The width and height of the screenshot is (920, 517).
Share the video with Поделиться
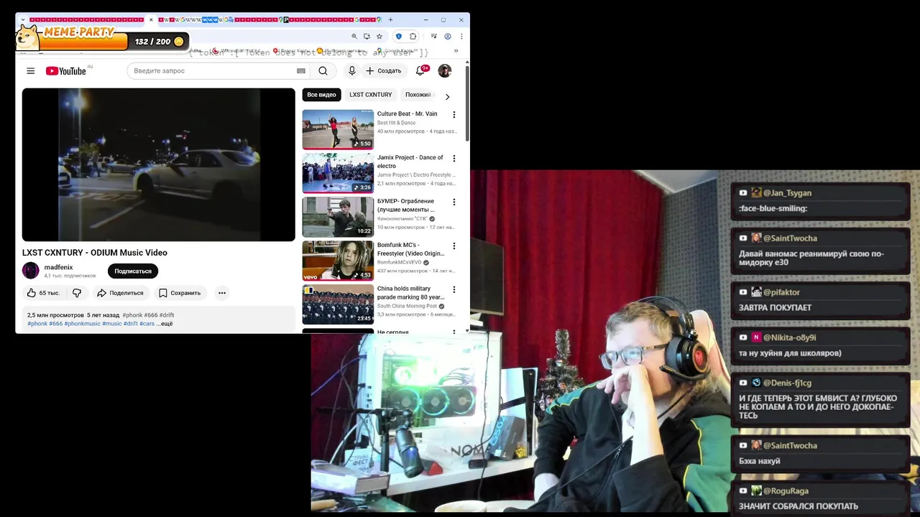pyautogui.click(x=120, y=293)
